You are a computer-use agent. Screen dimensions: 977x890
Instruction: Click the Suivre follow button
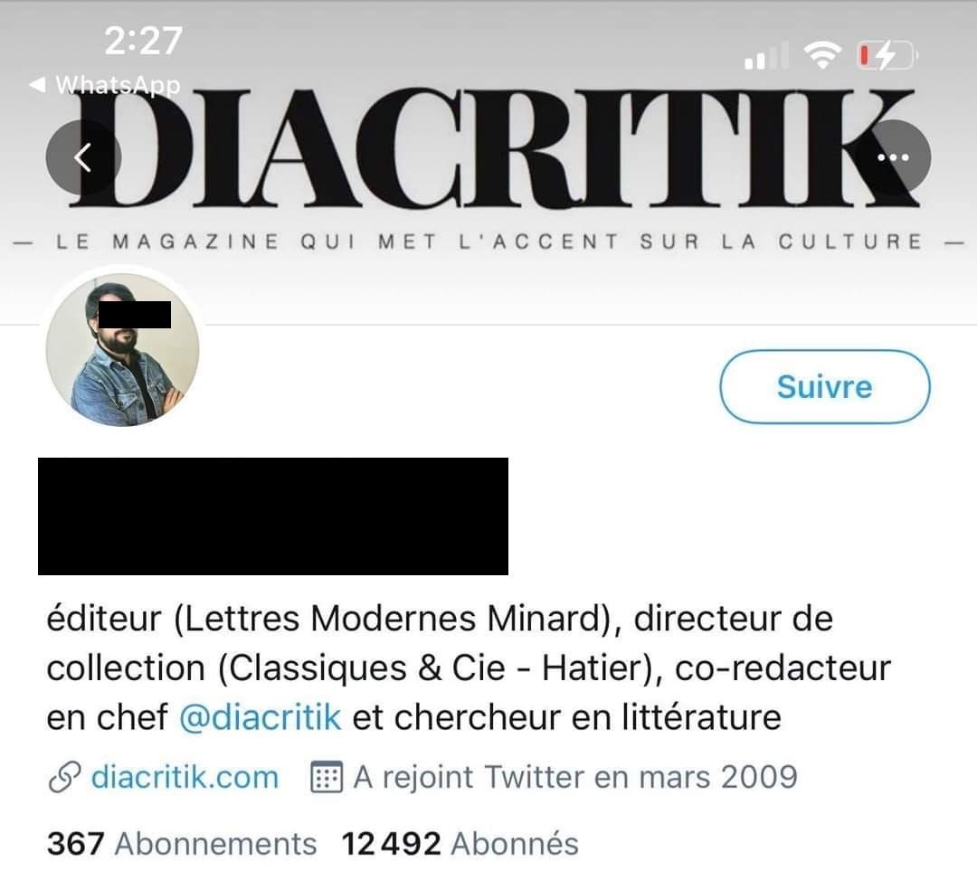[x=825, y=387]
